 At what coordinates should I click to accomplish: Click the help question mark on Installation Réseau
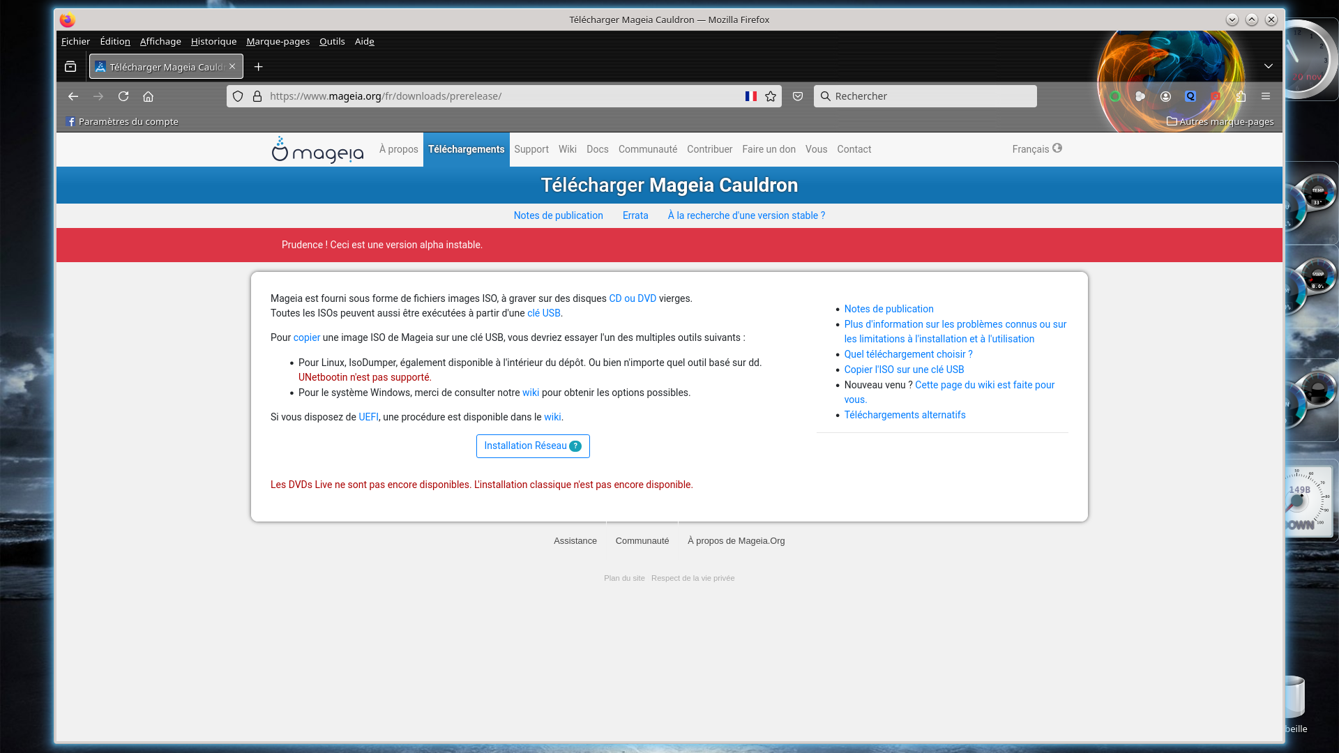tap(575, 446)
